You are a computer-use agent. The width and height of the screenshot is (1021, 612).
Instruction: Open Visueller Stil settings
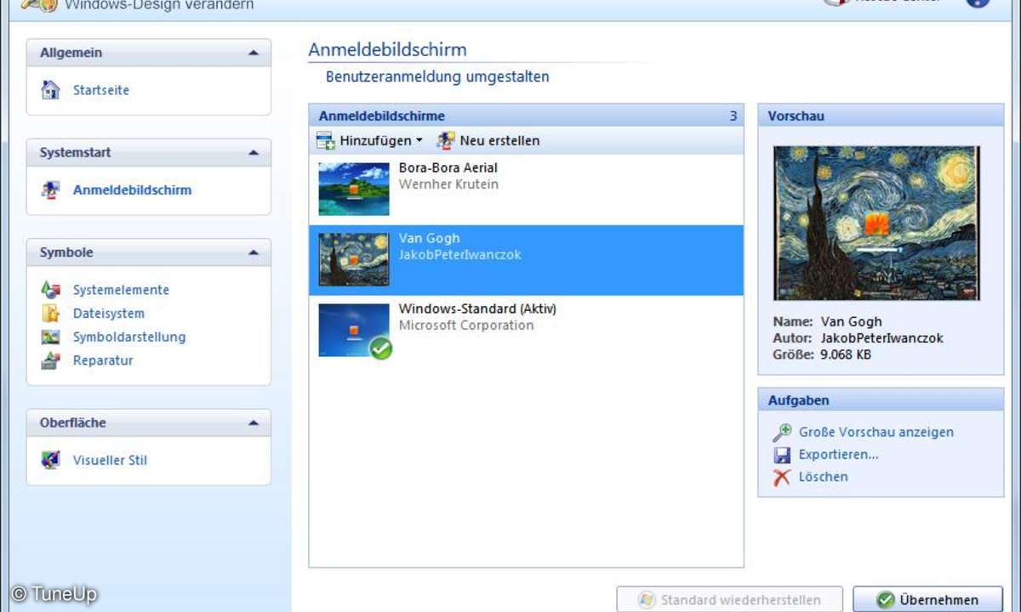tap(110, 461)
